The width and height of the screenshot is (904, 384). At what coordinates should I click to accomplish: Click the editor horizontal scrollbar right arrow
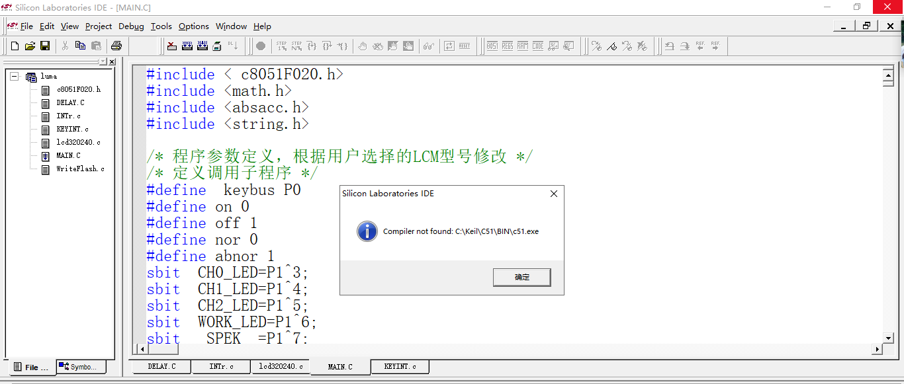click(x=878, y=349)
